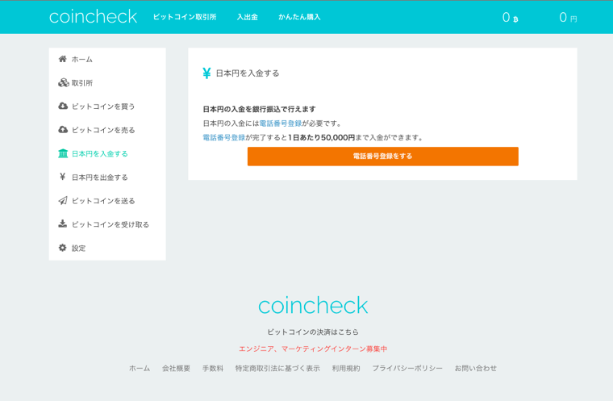Screen dimensions: 613x401
Task: Click the 1日あたり50,000円 limit text
Action: coord(321,138)
